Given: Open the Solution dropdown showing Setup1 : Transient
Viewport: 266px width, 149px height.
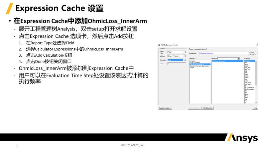Looking at the screenshot, I should tap(184, 56).
